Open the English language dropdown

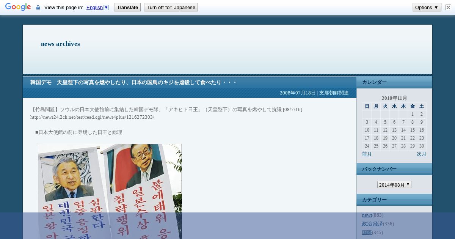pos(97,8)
